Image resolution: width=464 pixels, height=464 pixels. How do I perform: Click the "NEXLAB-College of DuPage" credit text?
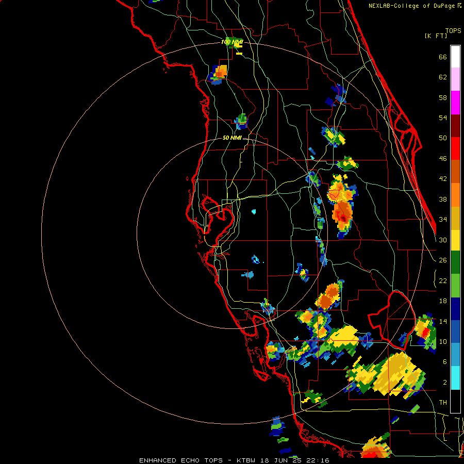[412, 6]
